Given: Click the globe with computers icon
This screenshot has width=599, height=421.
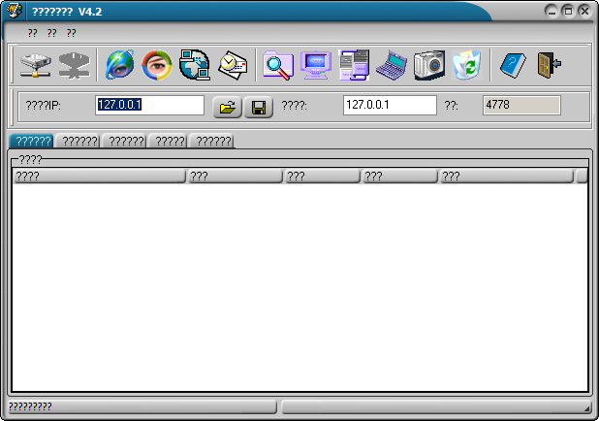Looking at the screenshot, I should point(195,65).
